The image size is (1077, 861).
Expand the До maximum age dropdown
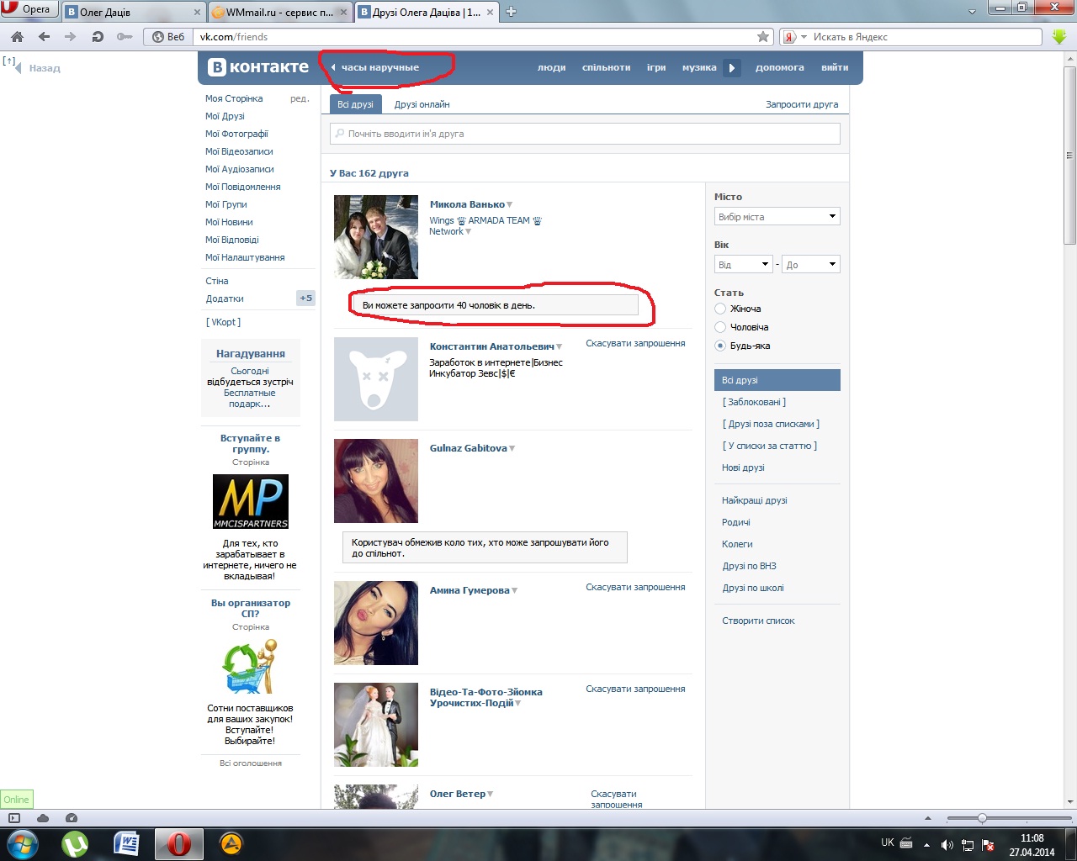click(810, 265)
